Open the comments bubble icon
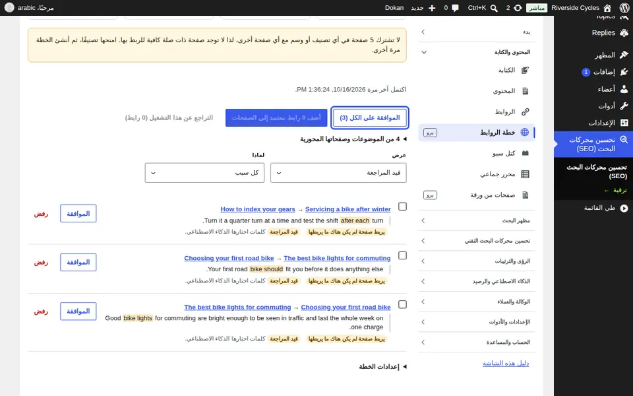Image resolution: width=633 pixels, height=396 pixels. click(x=456, y=8)
